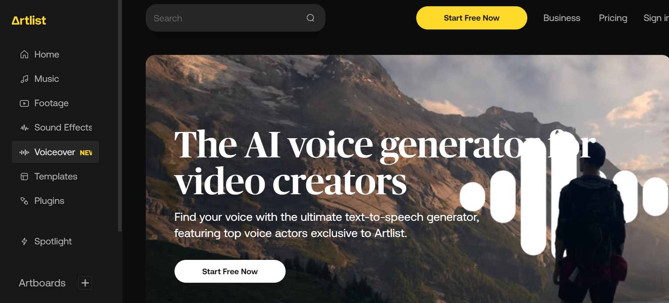Click the search magnifier icon

point(310,18)
